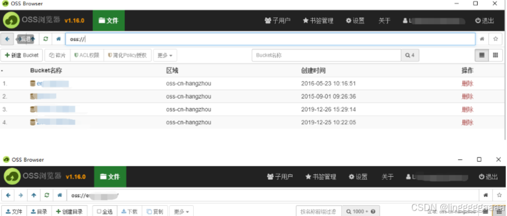Click user account name in top window header
Image resolution: width=507 pixels, height=216 pixels.
point(434,21)
